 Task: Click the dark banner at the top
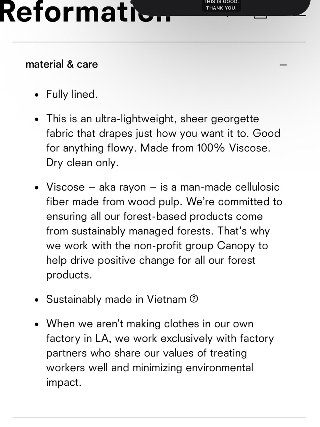[x=221, y=7]
